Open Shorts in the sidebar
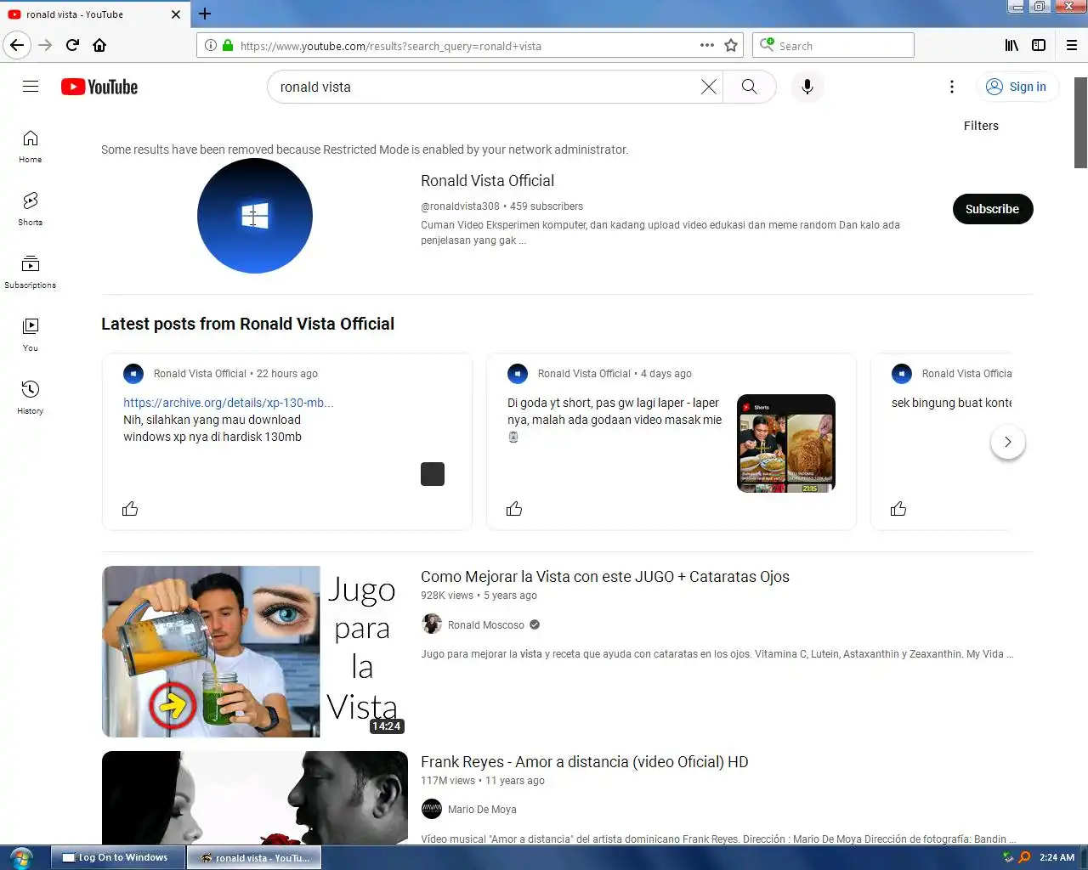1088x870 pixels. [31, 209]
